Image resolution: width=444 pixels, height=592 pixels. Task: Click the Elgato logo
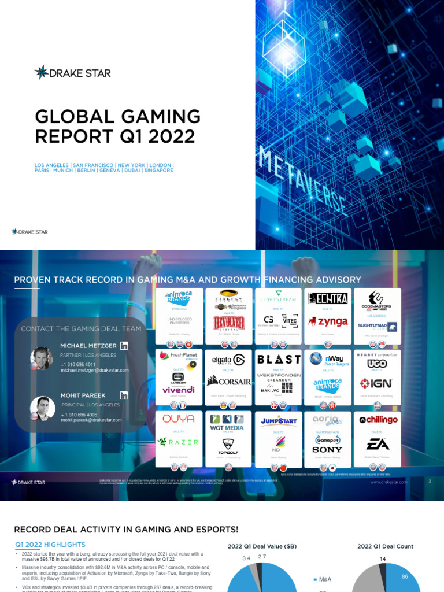228,360
